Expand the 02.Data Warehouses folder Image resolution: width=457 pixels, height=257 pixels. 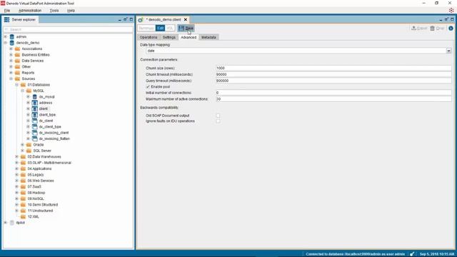[x=16, y=157]
